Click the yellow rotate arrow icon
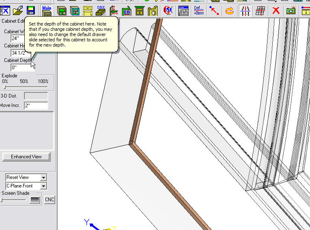Viewport: 310px width, 230px height. 229,11
